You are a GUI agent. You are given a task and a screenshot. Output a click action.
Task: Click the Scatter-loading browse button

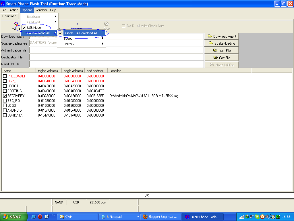222,43
